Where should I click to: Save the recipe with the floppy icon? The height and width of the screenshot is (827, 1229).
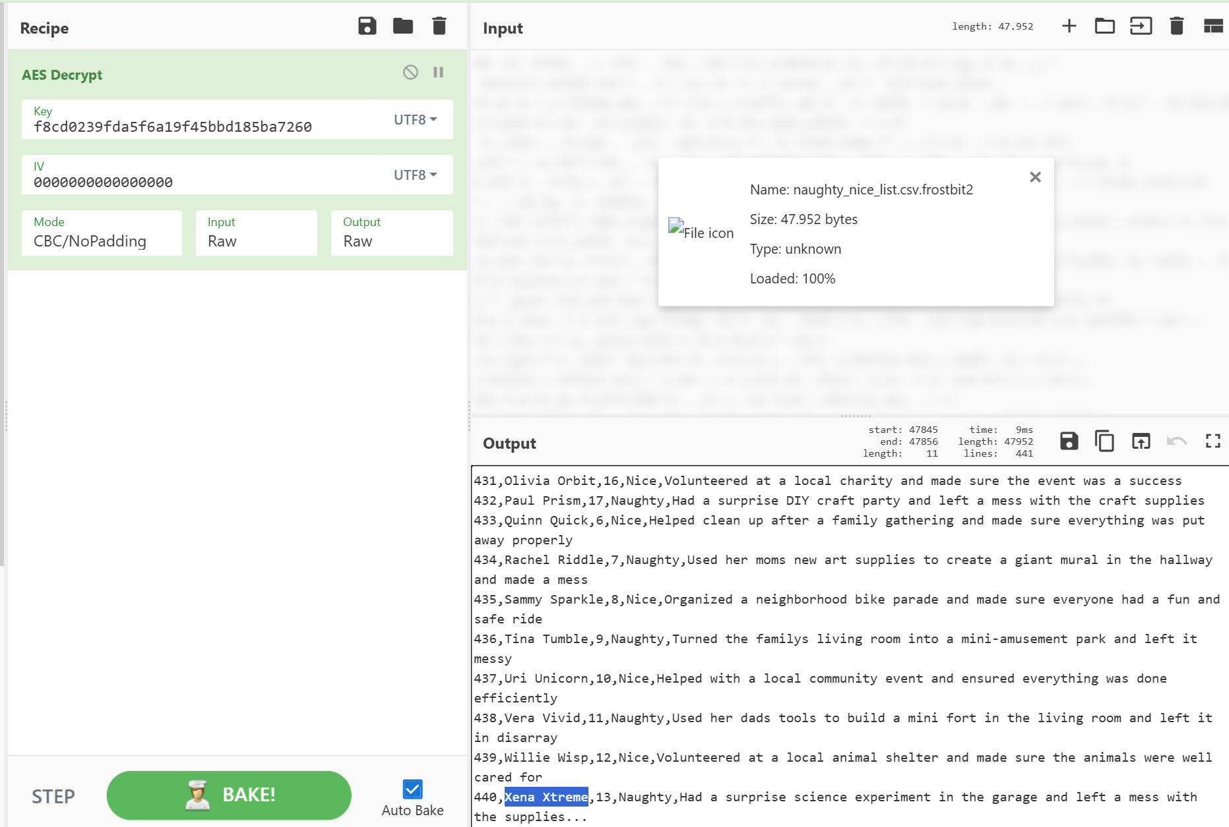367,26
